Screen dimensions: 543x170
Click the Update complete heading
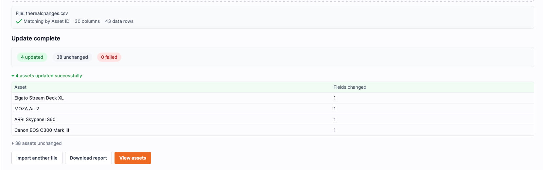[36, 39]
